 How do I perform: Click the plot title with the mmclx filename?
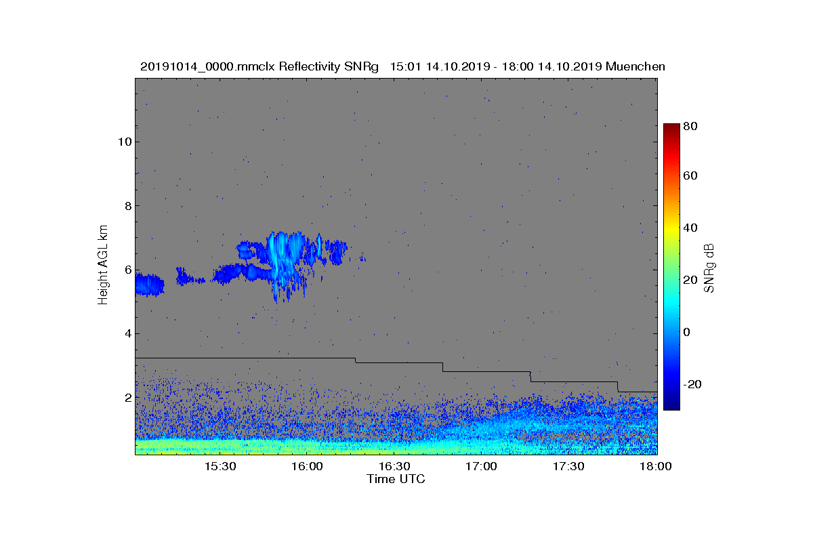coord(402,66)
